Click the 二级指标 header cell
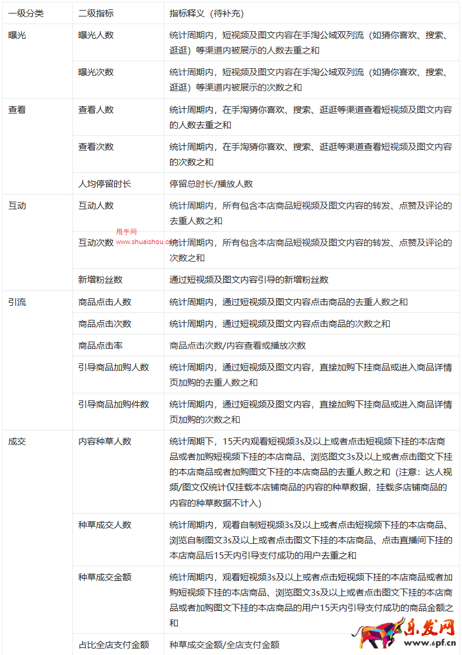The height and width of the screenshot is (655, 462). (118, 13)
